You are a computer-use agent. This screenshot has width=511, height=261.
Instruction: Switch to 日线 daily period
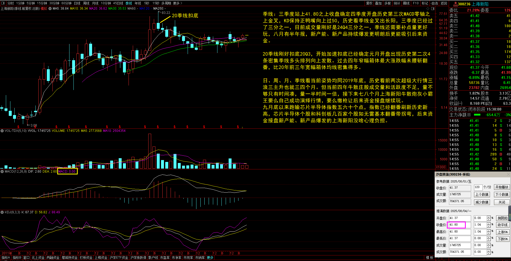(77, 3)
